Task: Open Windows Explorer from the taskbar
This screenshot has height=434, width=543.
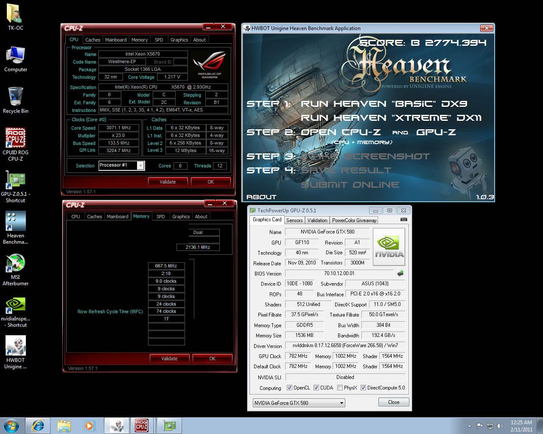Action: (x=64, y=426)
